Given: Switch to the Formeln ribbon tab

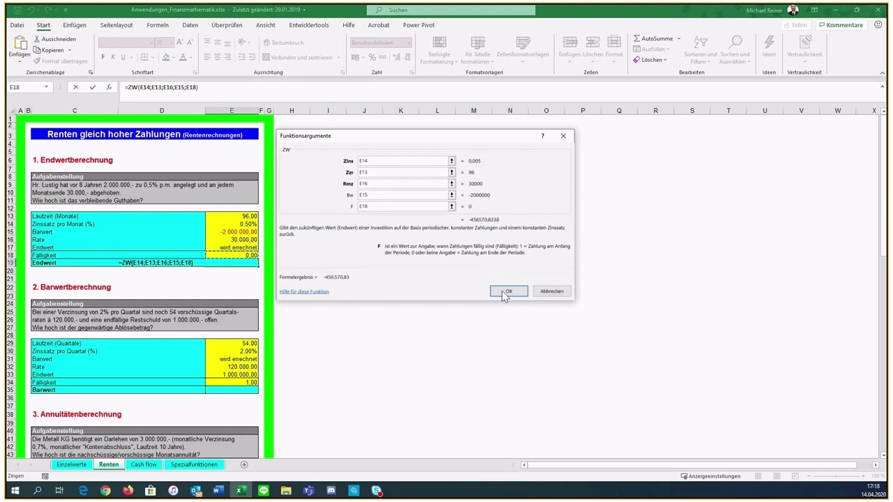Looking at the screenshot, I should (x=158, y=25).
